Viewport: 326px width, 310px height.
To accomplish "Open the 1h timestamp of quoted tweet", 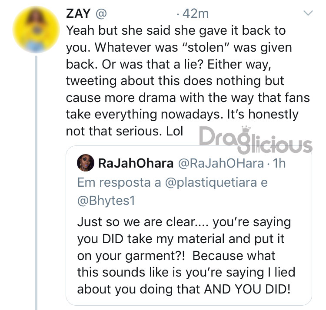I will coord(279,163).
